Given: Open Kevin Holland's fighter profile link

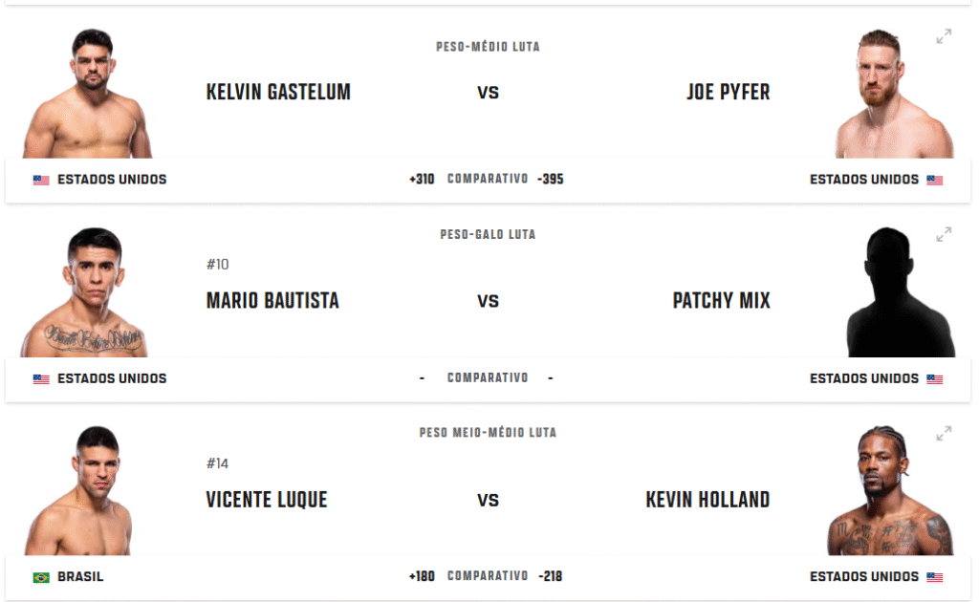Looking at the screenshot, I should [x=707, y=500].
